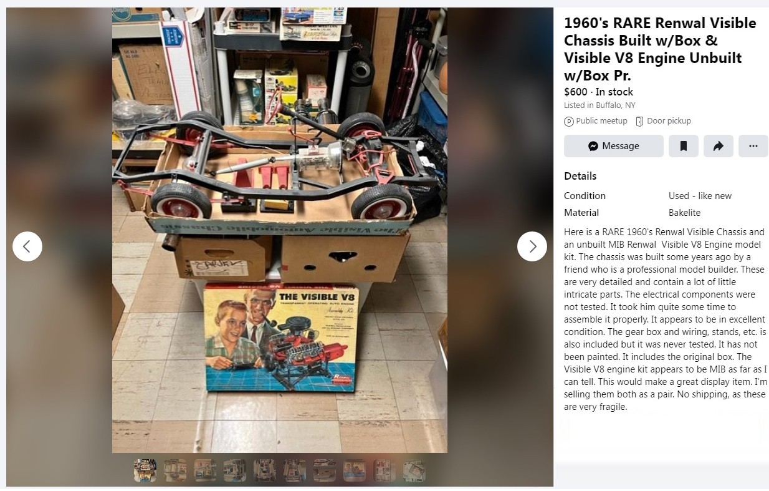Click the main Renwal chassis photo
769x491 pixels.
coord(280,230)
